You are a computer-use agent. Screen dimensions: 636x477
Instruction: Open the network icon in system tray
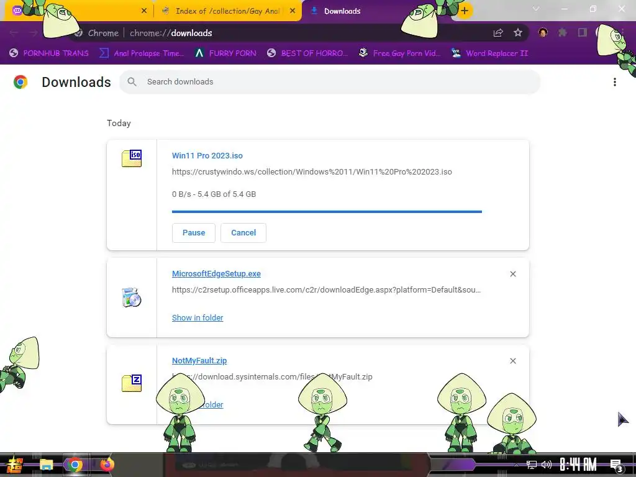click(x=532, y=465)
